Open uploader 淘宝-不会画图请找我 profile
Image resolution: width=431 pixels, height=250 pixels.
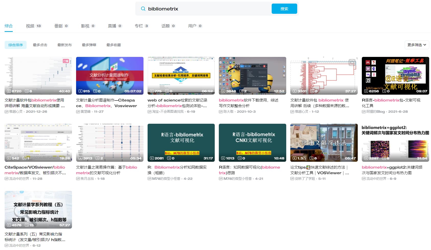point(168,112)
